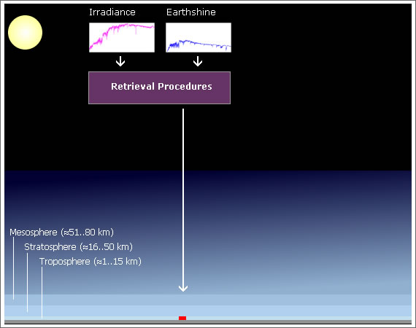Select the Troposphere (≈1..15 km) label
Image resolution: width=416 pixels, height=328 pixels.
tap(90, 262)
